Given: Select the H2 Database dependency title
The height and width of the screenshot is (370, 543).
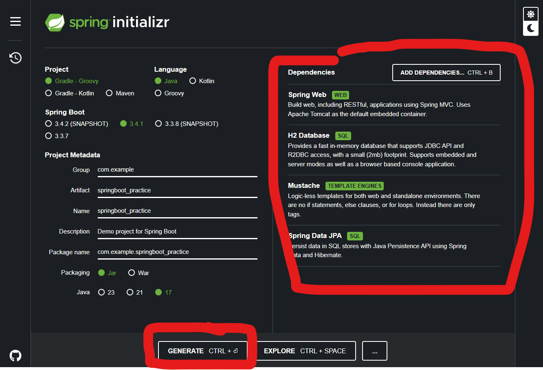Looking at the screenshot, I should coord(309,135).
